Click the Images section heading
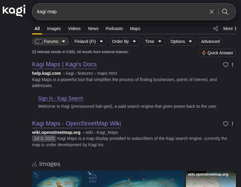241x187 pixels. click(50, 164)
